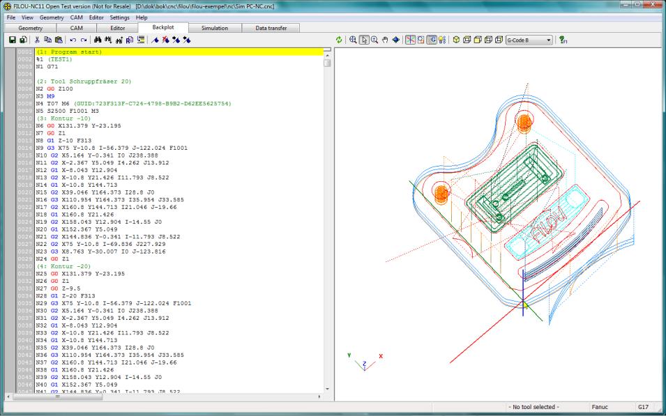Click the Save all icon
This screenshot has width=666, height=416.
23,40
